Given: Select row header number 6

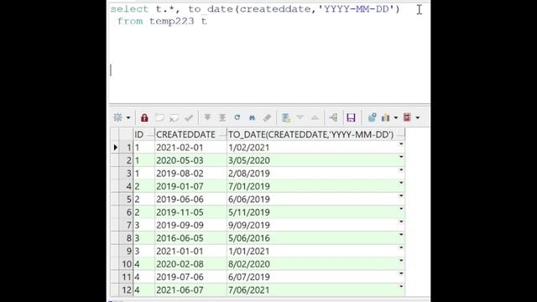Looking at the screenshot, I should point(126,212).
